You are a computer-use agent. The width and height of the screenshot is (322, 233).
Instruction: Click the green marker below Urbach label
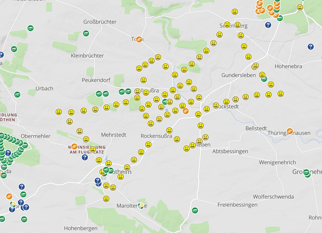(x=17, y=95)
